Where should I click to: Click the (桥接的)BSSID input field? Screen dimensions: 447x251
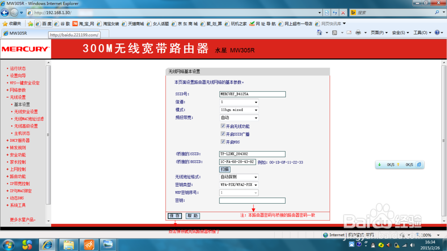coord(237,162)
